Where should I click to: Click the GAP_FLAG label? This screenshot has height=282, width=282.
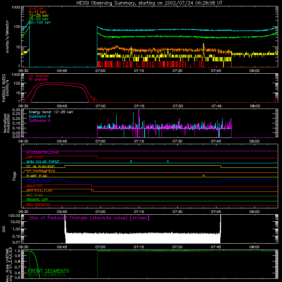coord(35,157)
